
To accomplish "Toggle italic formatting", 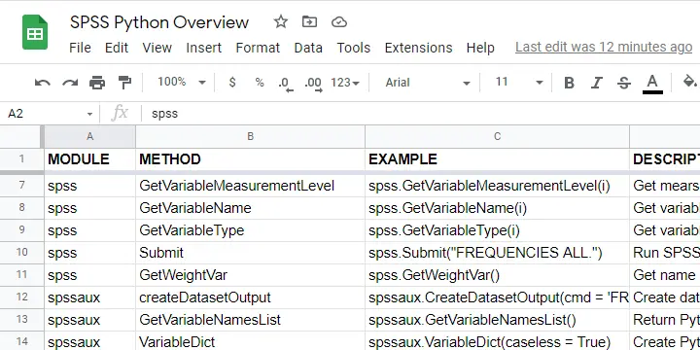I will (596, 83).
